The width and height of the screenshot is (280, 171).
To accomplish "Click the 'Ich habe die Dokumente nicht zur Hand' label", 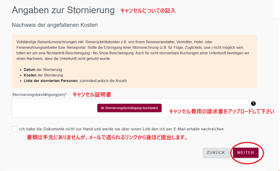I will click(121, 129).
